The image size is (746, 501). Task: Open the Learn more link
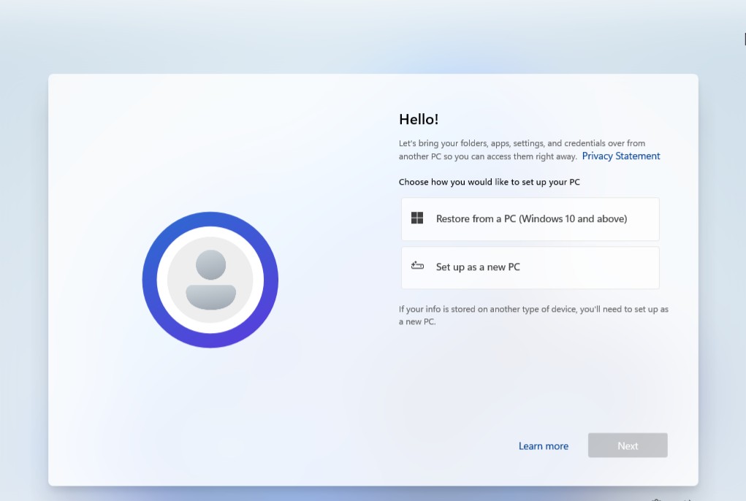[x=543, y=446]
